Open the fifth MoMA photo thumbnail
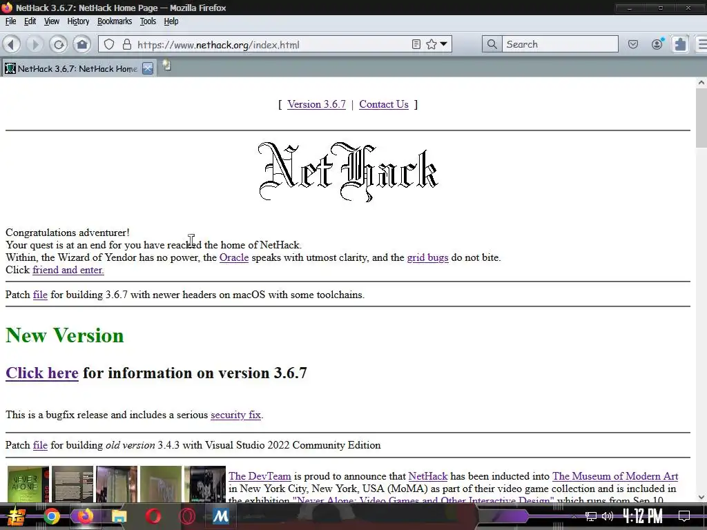The image size is (707, 530). point(204,484)
